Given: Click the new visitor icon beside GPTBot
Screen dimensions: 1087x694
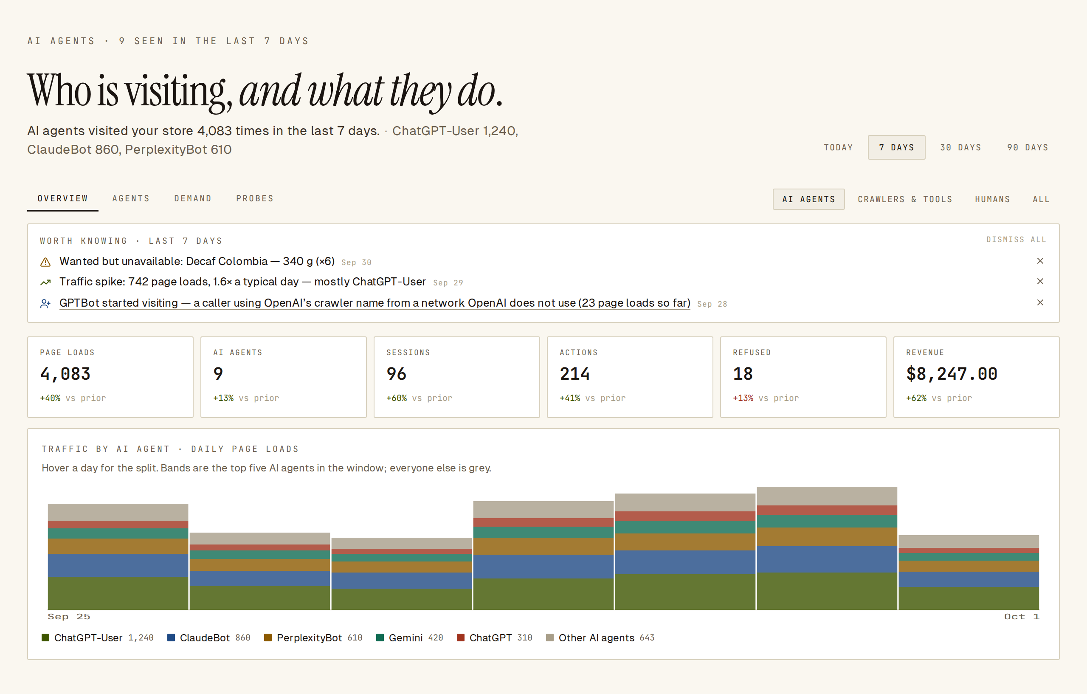Looking at the screenshot, I should [x=45, y=303].
